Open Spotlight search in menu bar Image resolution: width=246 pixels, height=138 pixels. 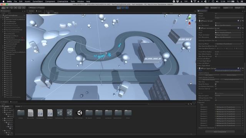click(x=238, y=2)
